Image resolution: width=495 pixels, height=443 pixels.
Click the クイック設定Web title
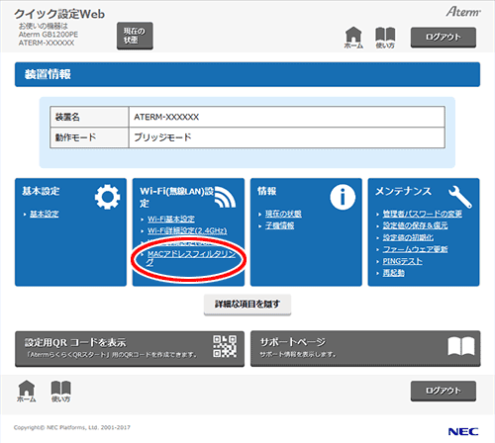59,14
